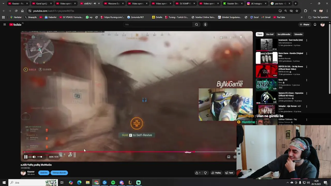Image resolution: width=331 pixels, height=186 pixels.
Task: Open Microsoft Edge from the taskbar
Action: [79, 183]
